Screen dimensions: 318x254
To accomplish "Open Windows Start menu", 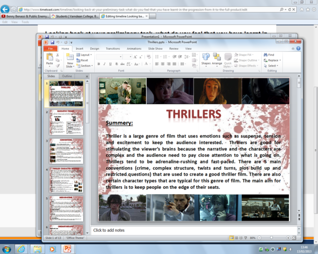I will click(6, 249).
